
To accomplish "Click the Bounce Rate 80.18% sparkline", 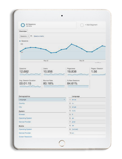I will [54, 87].
